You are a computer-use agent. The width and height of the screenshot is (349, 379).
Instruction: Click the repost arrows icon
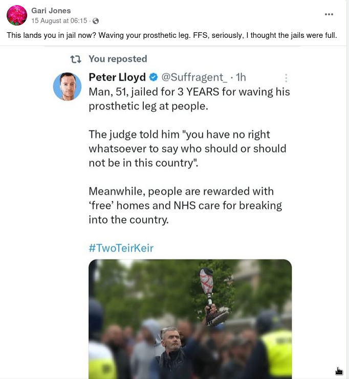point(76,59)
